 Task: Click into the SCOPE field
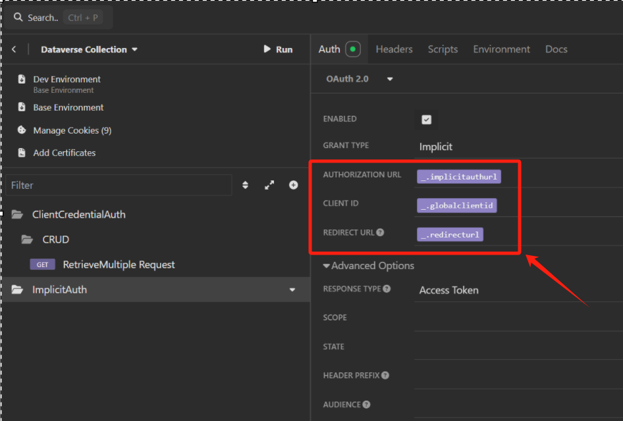pyautogui.click(x=518, y=318)
